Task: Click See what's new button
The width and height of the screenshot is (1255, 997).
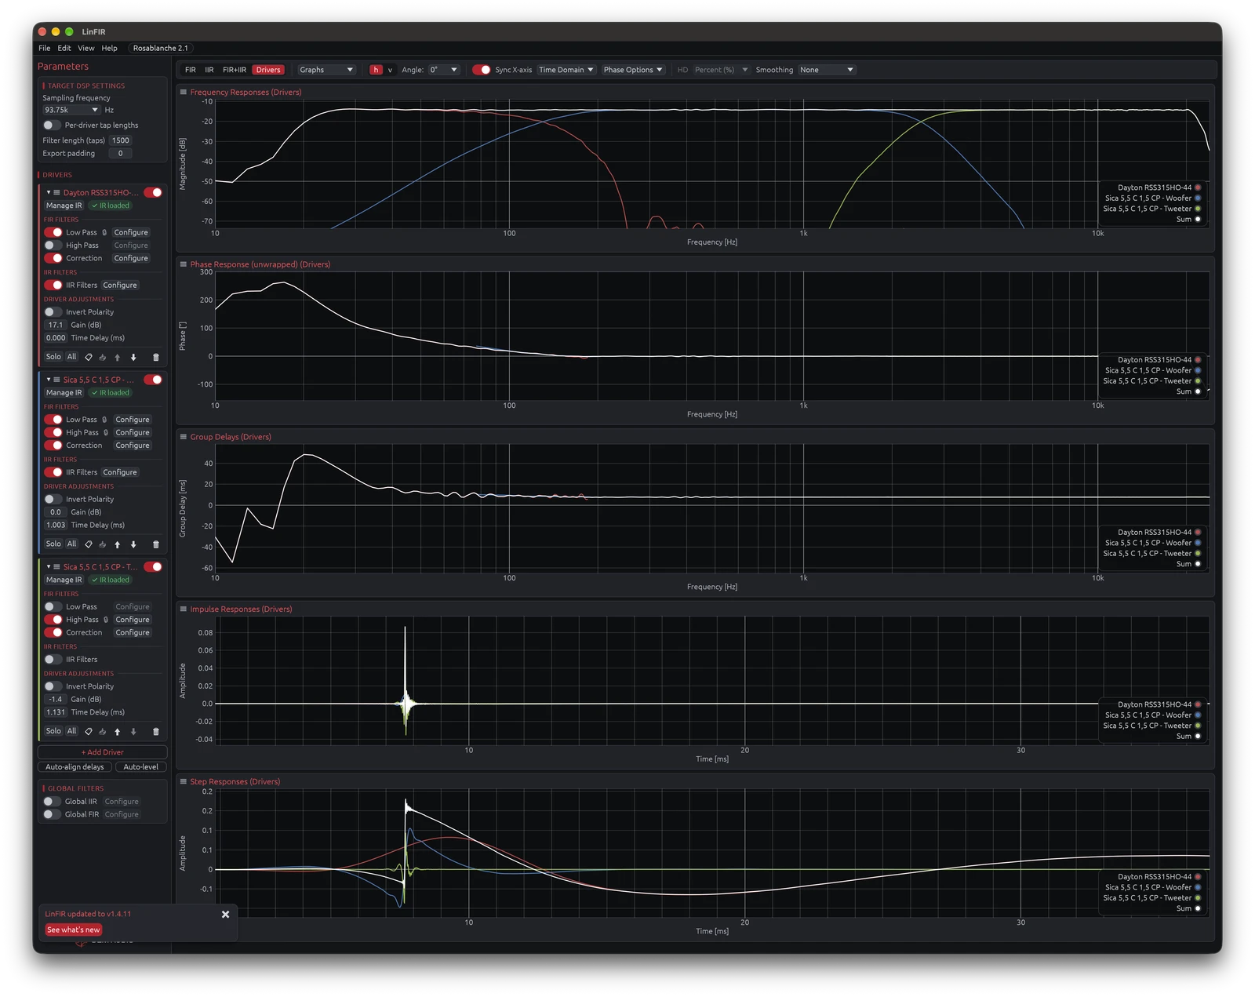Action: pyautogui.click(x=74, y=930)
